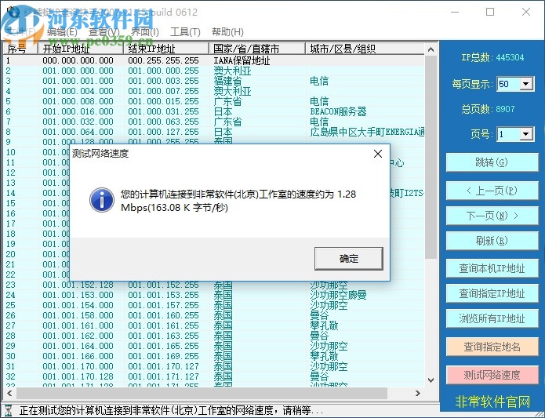The height and width of the screenshot is (418, 545).
Task: Select row 1 IANA保留地址
Action: pyautogui.click(x=214, y=60)
